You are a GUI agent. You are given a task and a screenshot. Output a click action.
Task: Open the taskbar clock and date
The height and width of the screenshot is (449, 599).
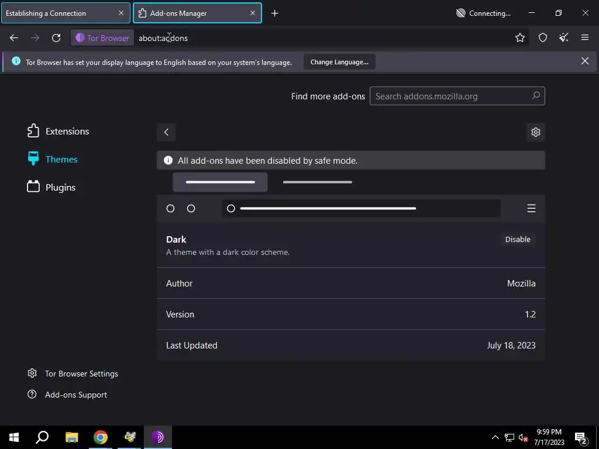(549, 437)
